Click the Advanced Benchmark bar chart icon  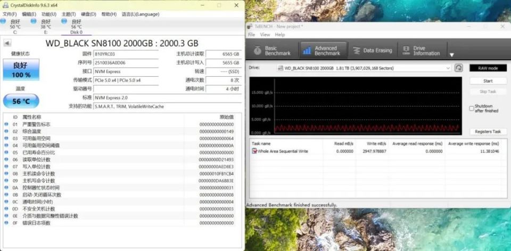307,51
